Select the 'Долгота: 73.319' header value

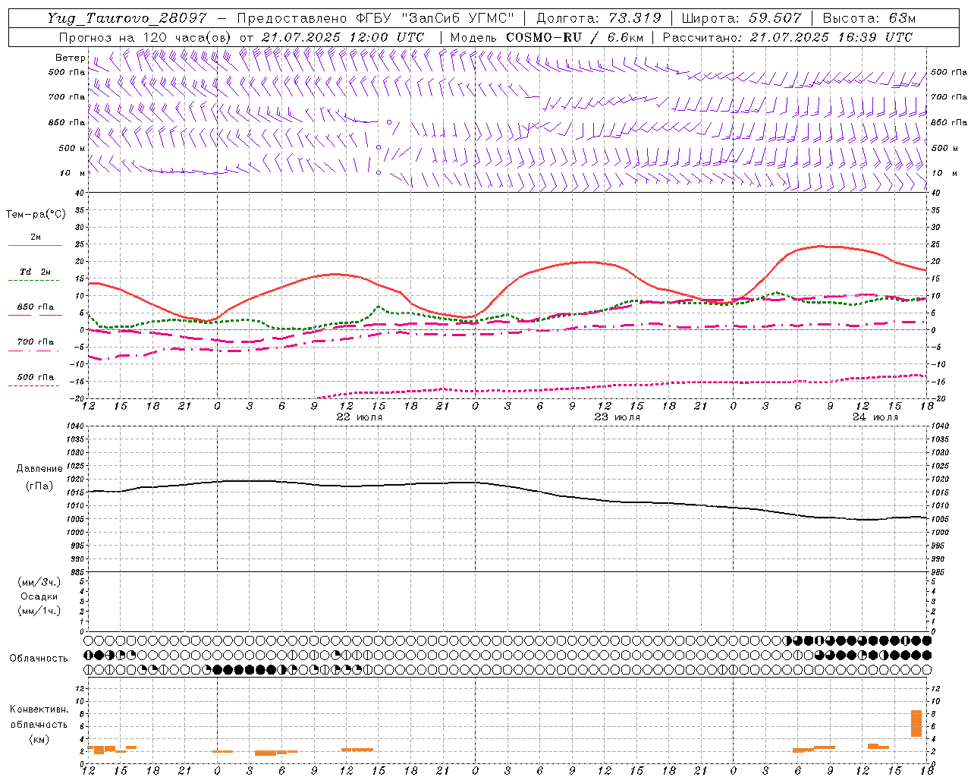tap(599, 18)
